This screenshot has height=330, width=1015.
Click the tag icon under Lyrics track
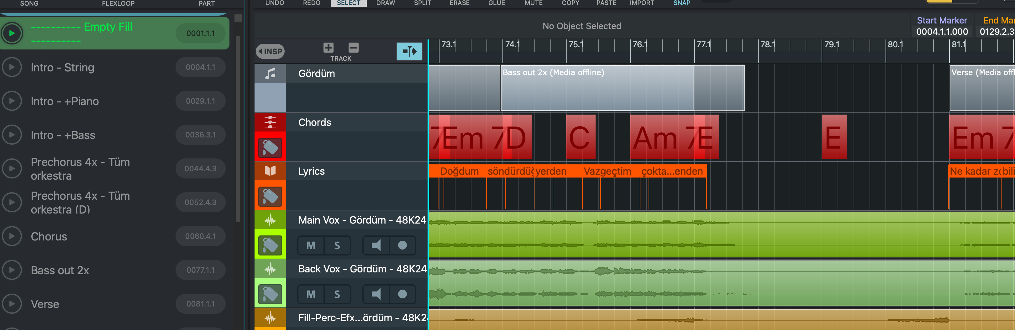[270, 196]
